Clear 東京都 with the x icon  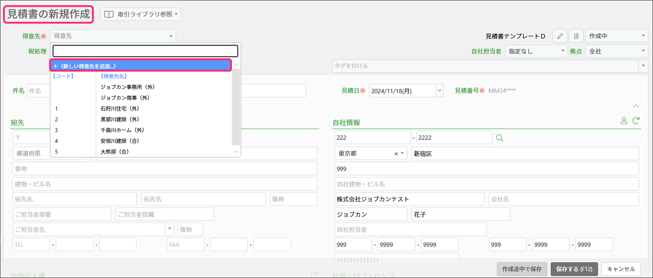[x=396, y=154]
